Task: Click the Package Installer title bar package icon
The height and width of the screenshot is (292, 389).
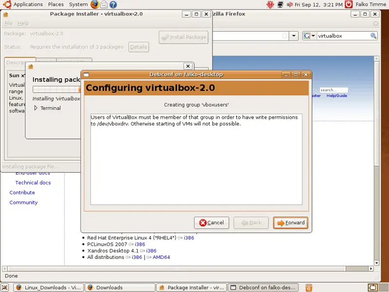Action: coord(5,14)
